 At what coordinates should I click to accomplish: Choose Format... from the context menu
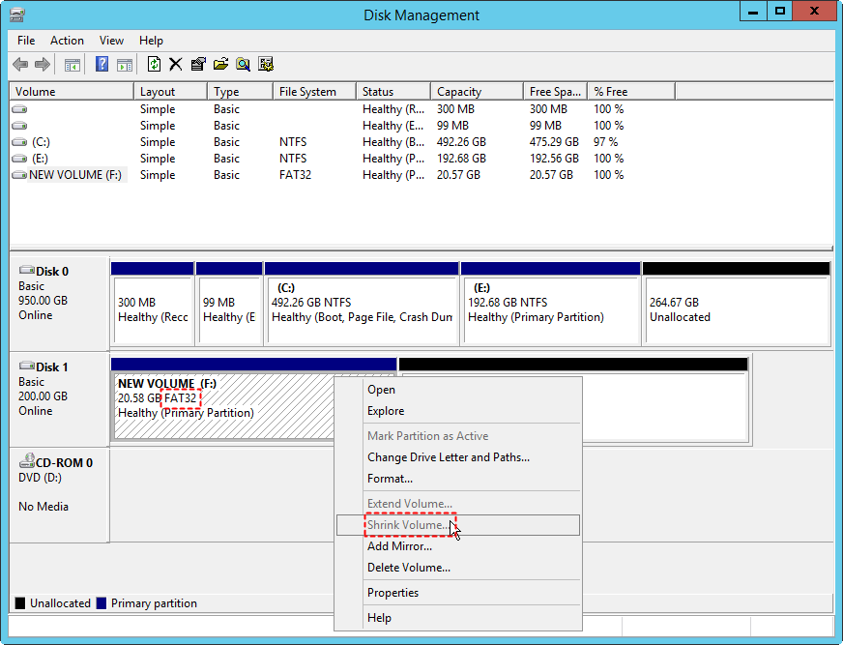coord(390,479)
